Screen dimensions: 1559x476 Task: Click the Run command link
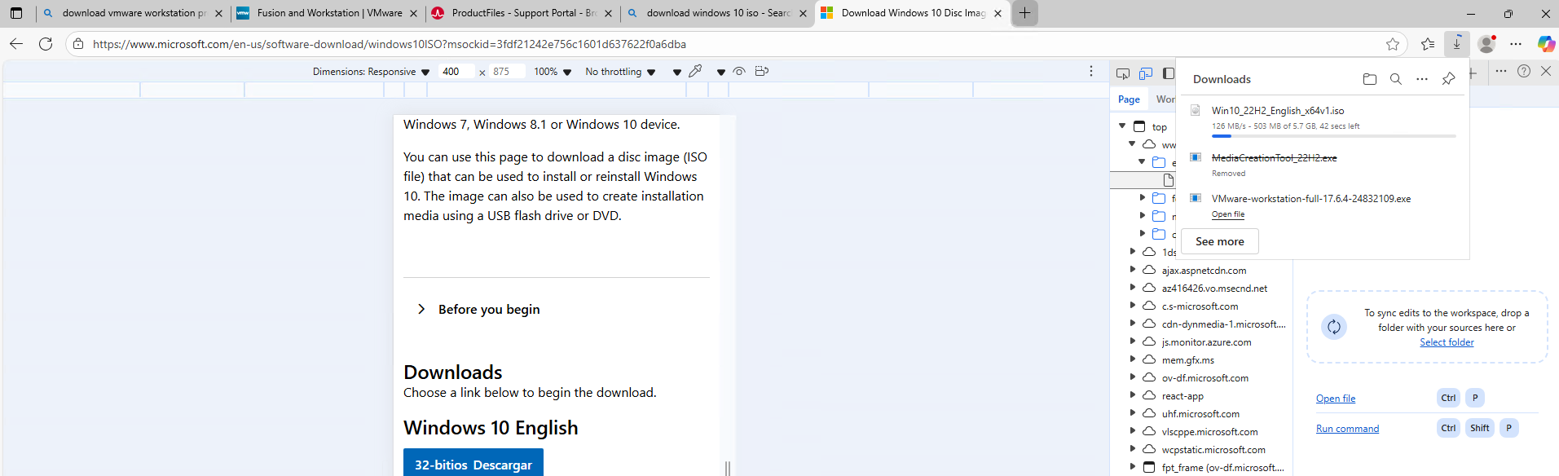pos(1347,429)
